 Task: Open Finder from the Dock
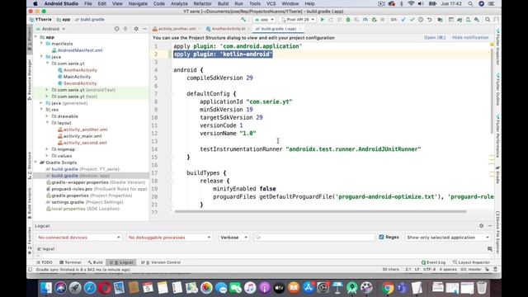tap(46, 288)
